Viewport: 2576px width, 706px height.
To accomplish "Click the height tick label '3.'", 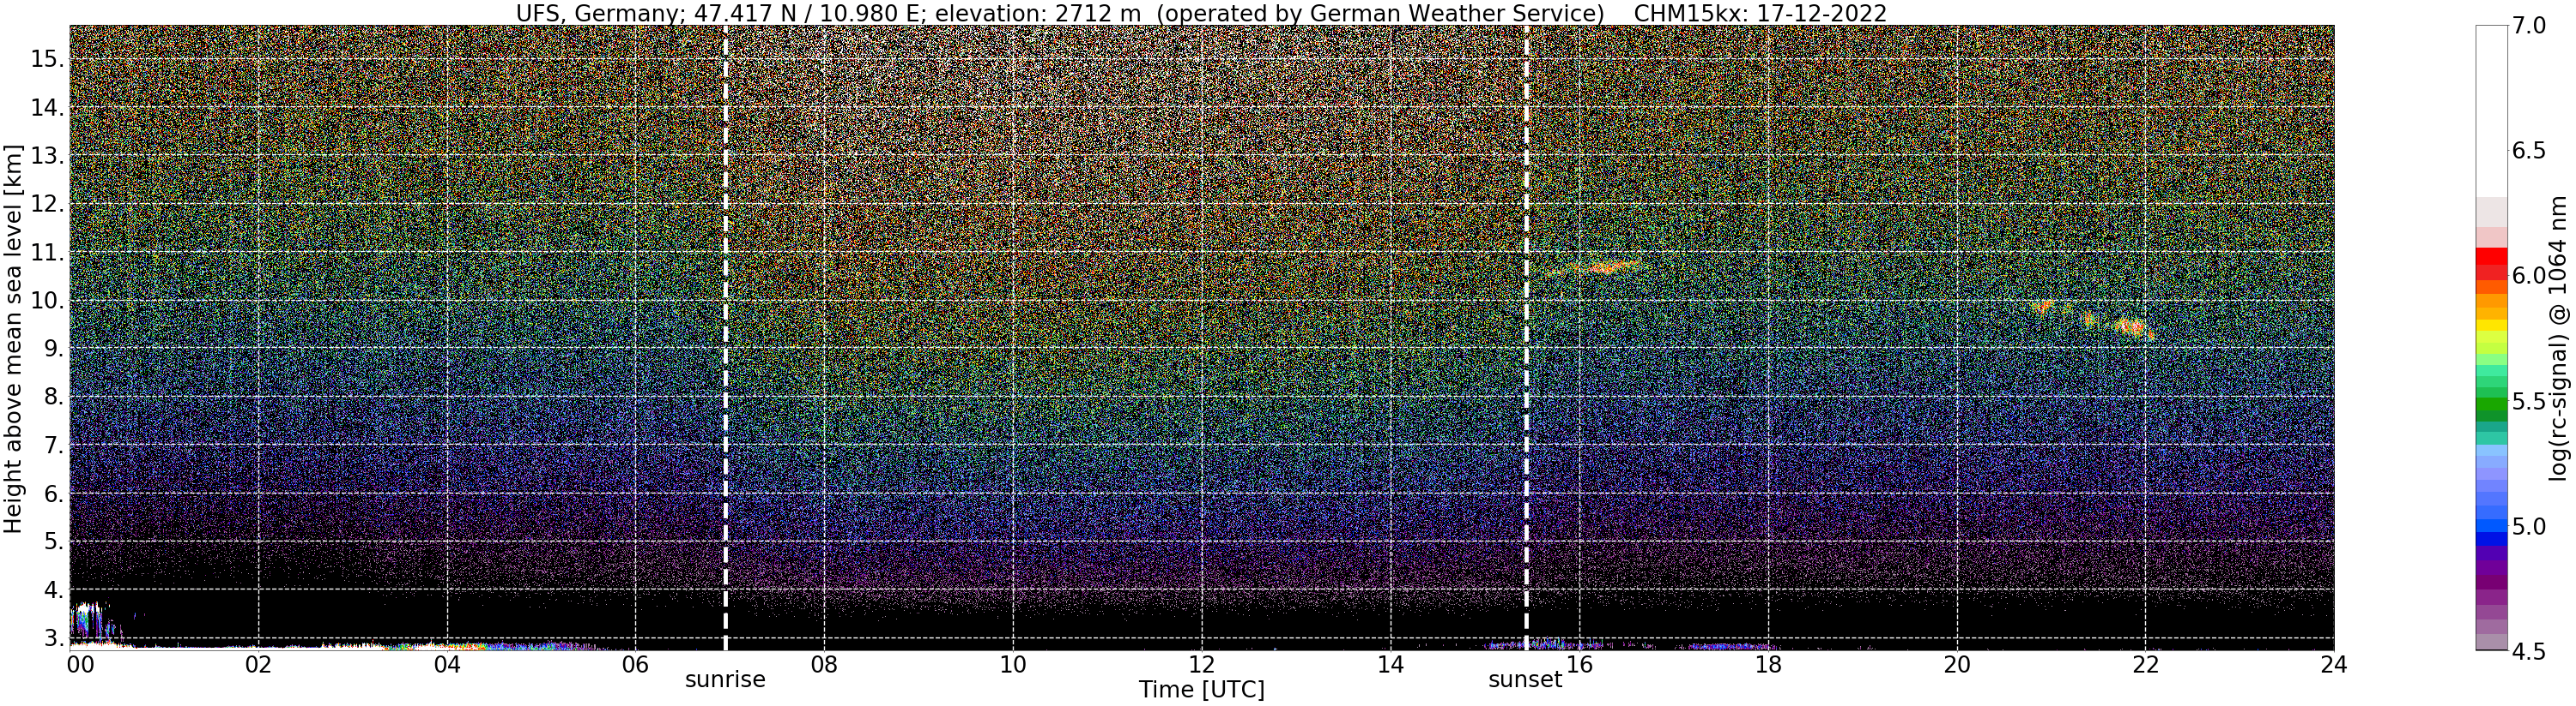I will 54,638.
